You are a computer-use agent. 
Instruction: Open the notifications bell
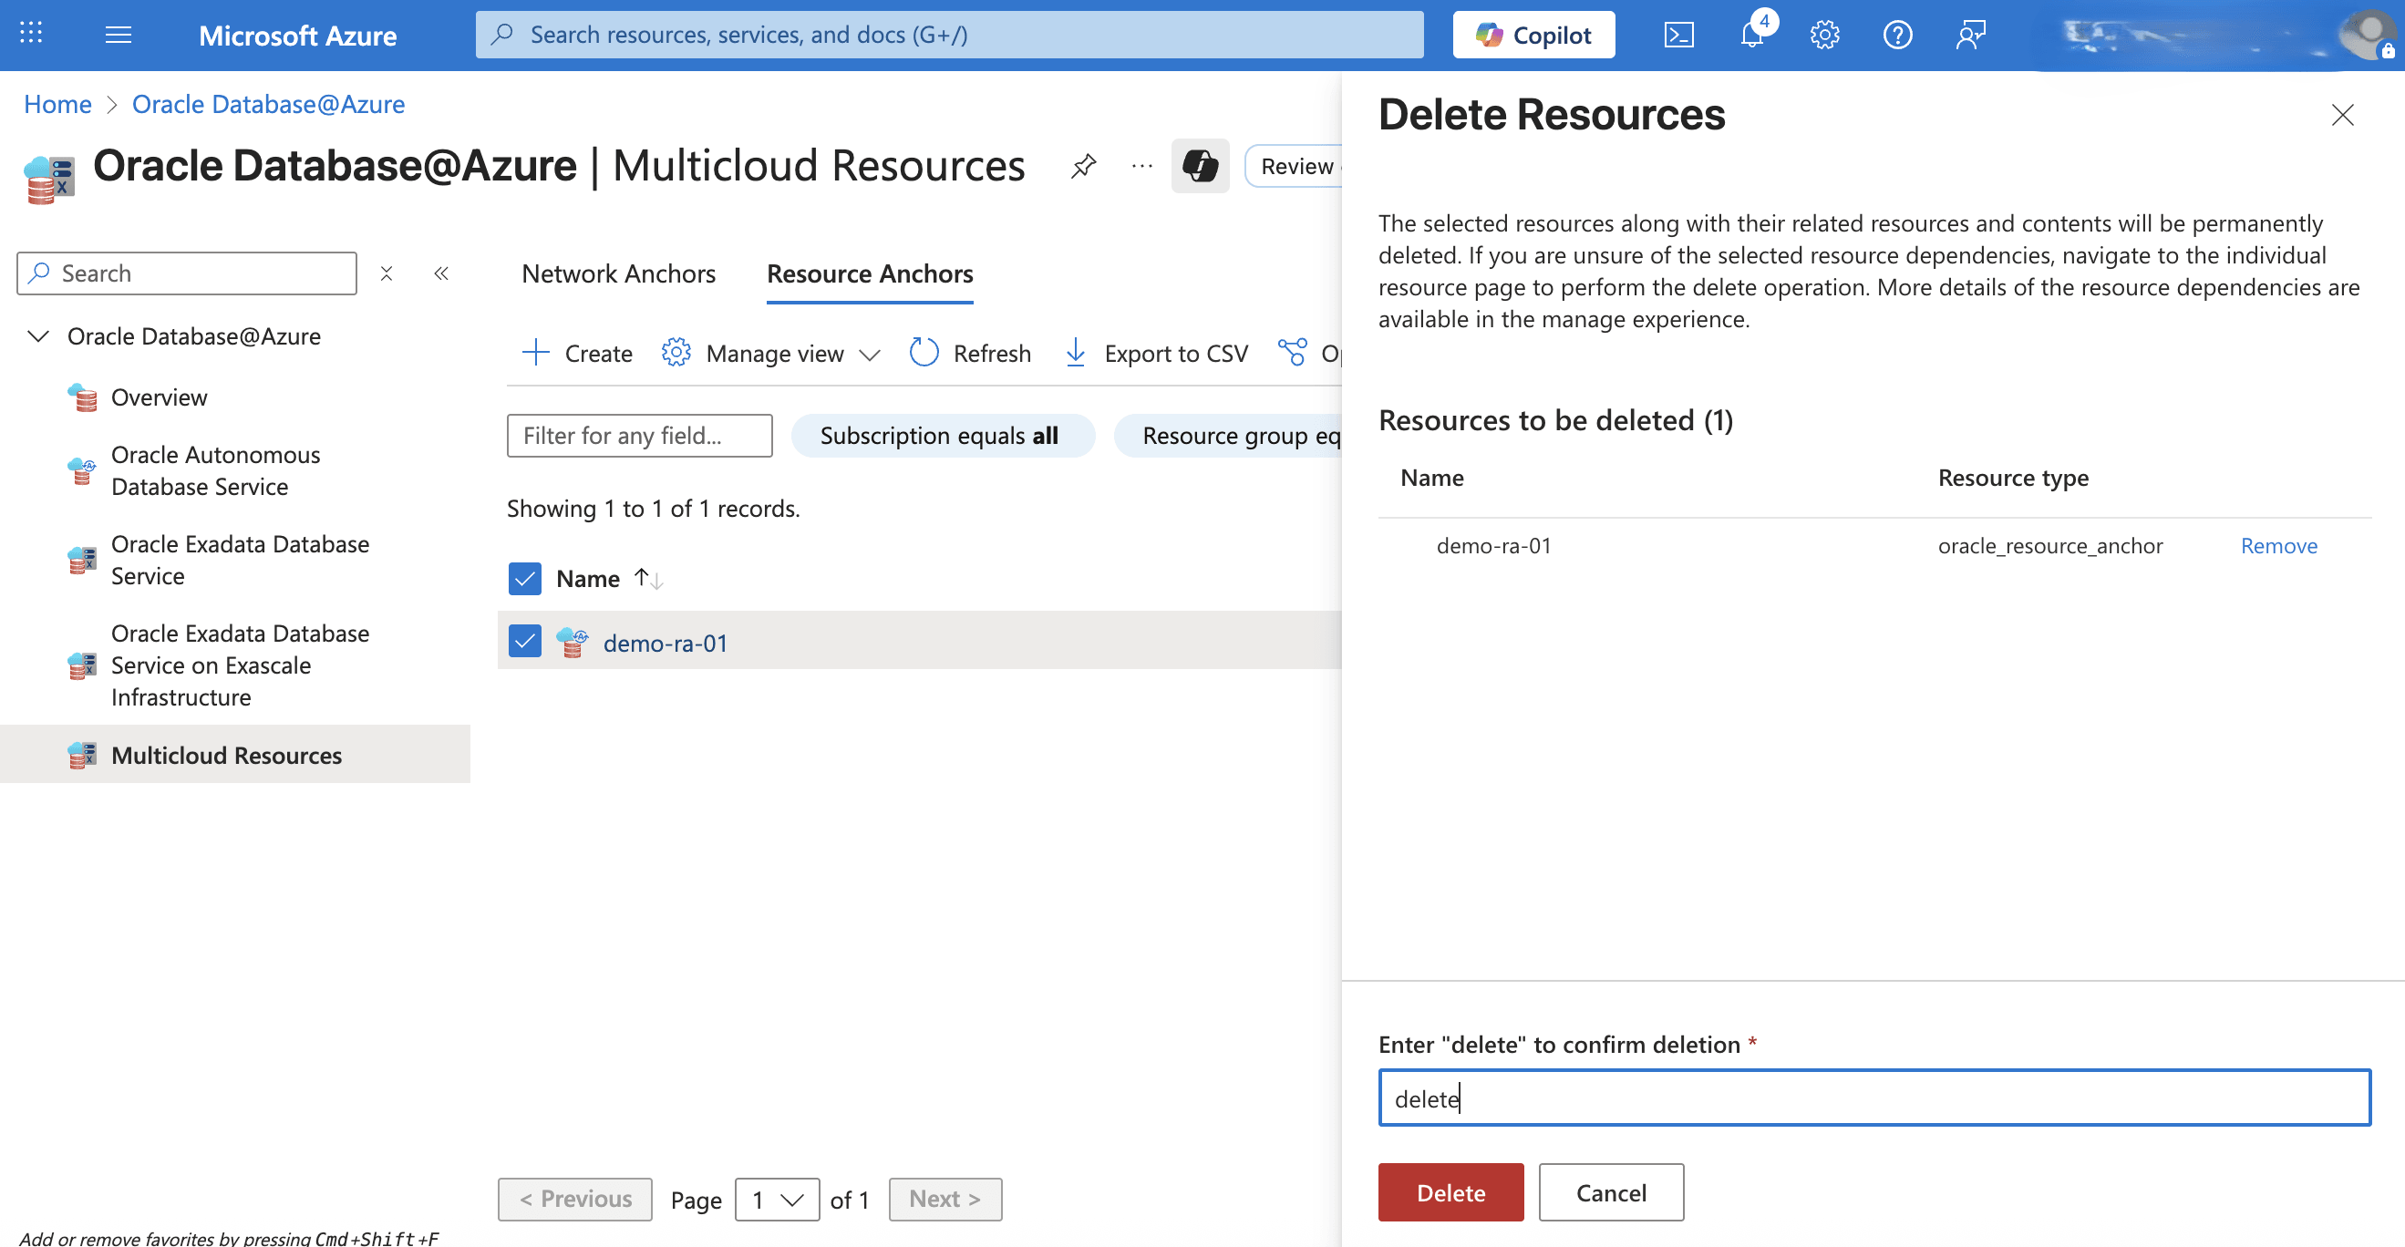pos(1751,36)
